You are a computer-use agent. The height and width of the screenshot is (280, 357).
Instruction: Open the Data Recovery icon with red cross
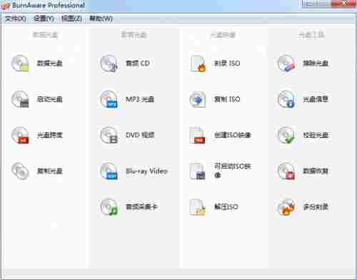pyautogui.click(x=286, y=171)
